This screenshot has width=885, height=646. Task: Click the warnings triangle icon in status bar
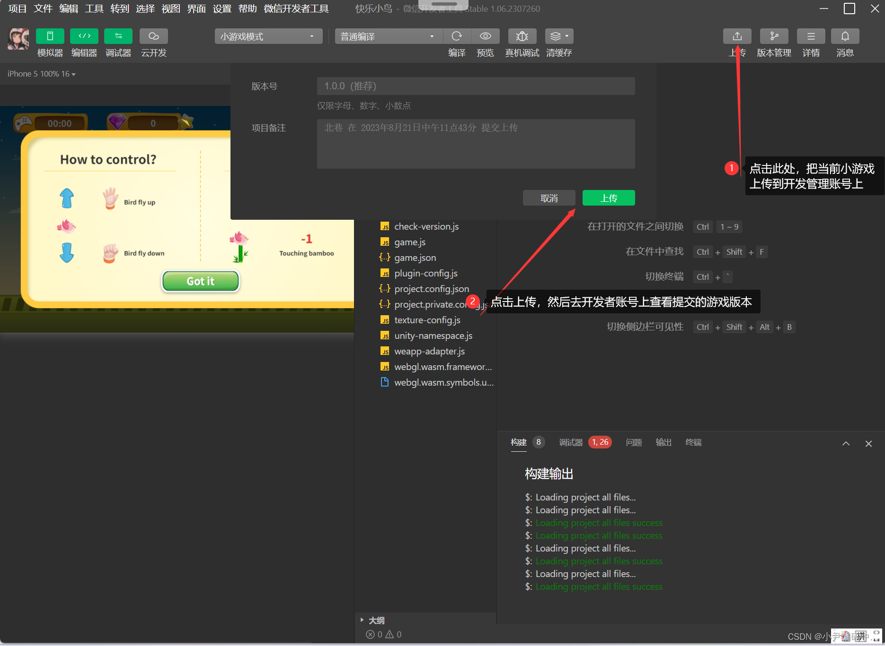coord(389,635)
